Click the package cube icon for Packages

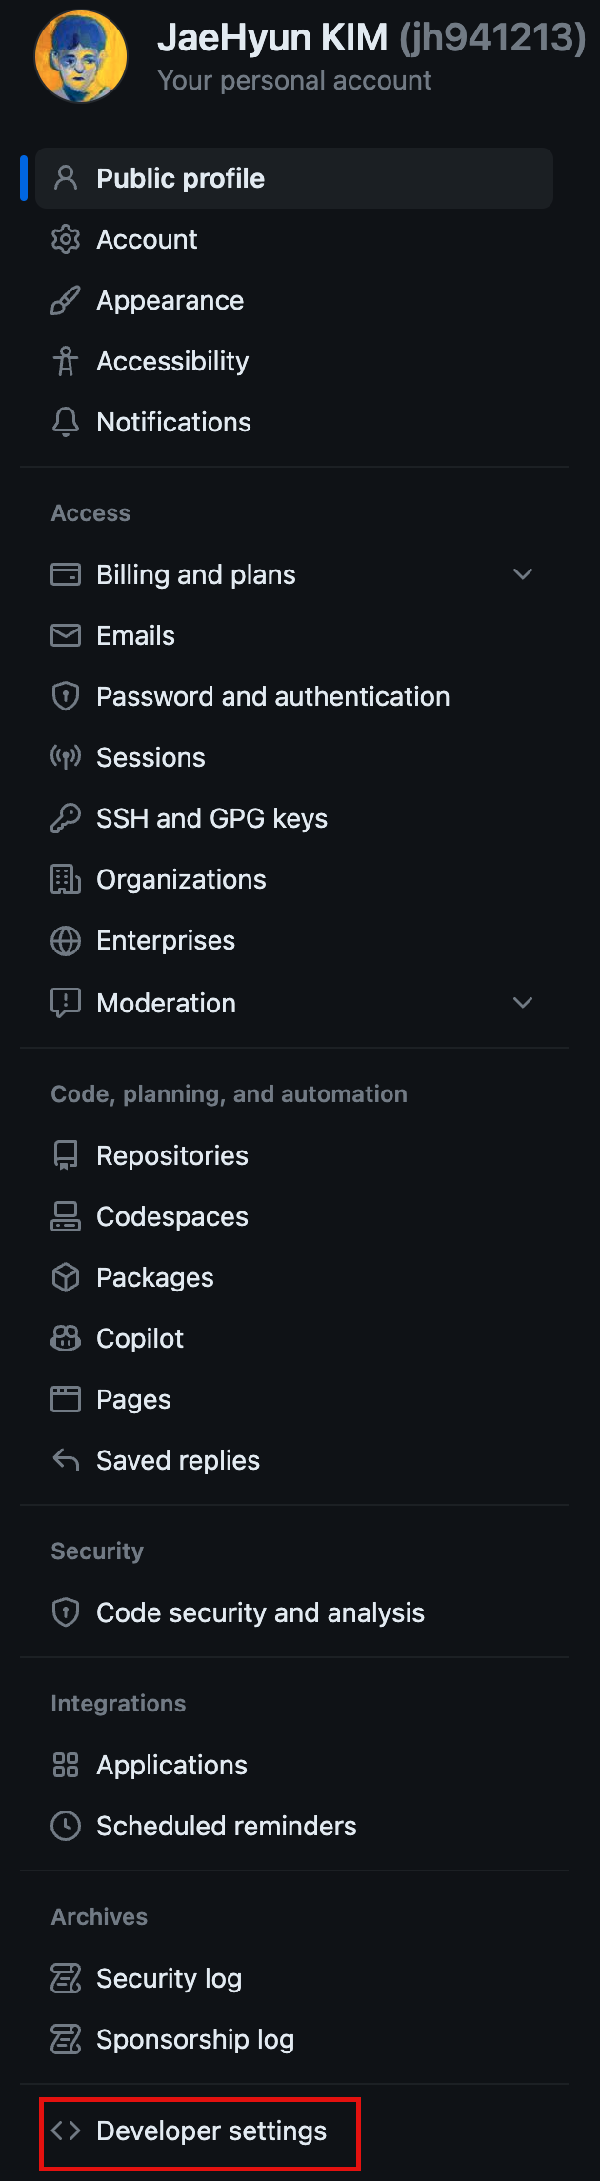coord(66,1277)
